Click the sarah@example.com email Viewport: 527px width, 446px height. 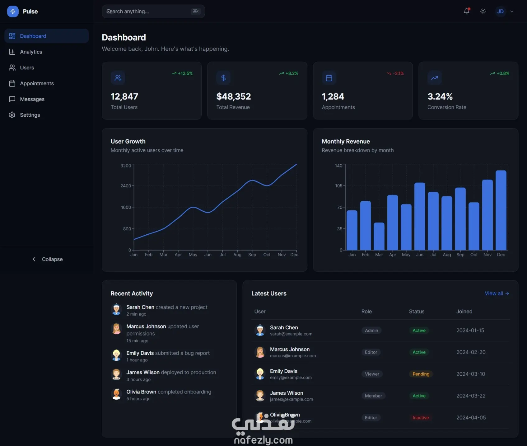(x=291, y=334)
